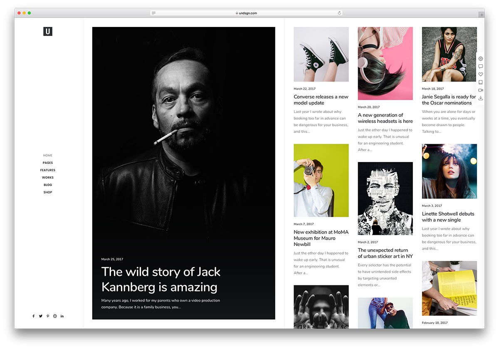The height and width of the screenshot is (349, 499).
Task: Click the reader view icon in address bar
Action: point(154,13)
